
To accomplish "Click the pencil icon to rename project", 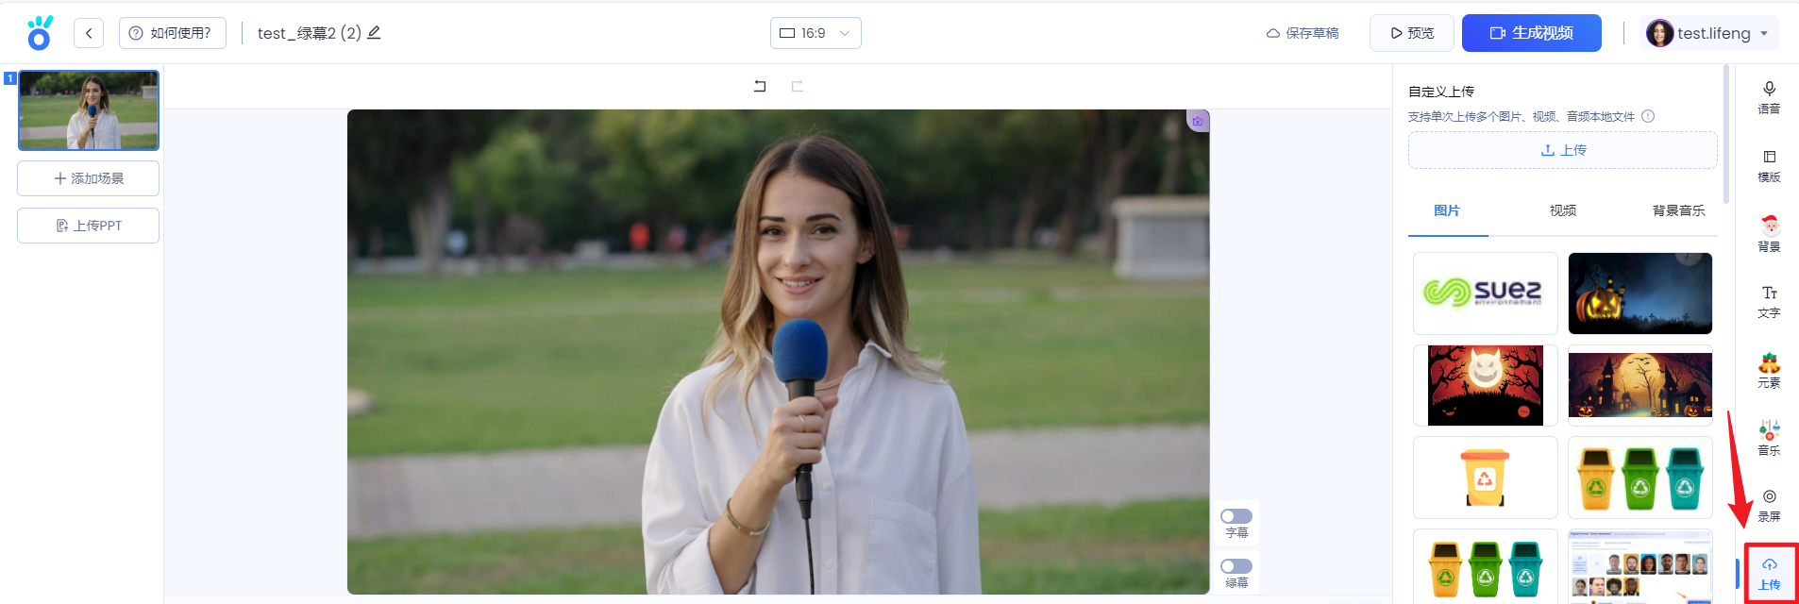I will (x=374, y=33).
